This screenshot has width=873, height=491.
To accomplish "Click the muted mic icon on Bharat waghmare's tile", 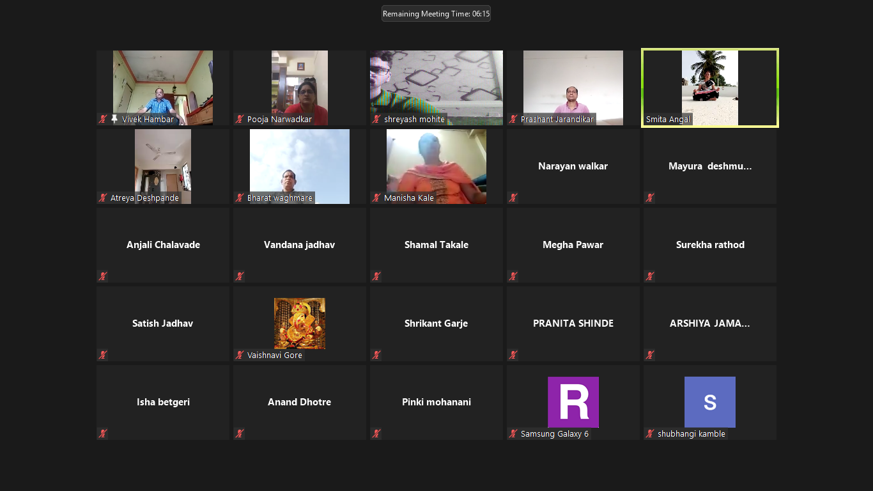I will point(240,198).
